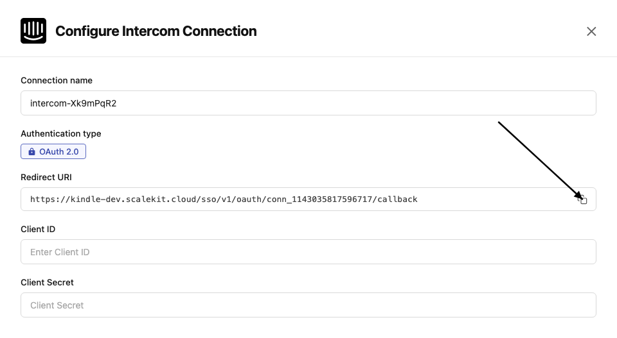Click the Redirect URI callback URL text
The height and width of the screenshot is (338, 617).
click(x=224, y=199)
